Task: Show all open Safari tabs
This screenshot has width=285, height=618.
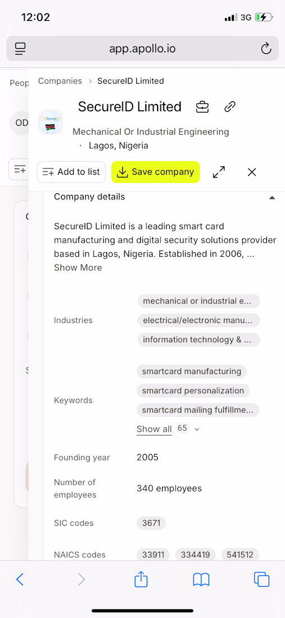Action: click(x=262, y=579)
